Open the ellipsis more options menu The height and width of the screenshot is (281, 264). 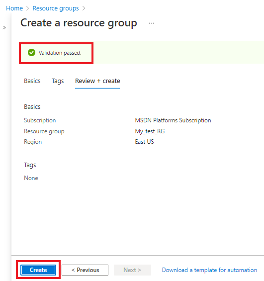coord(151,23)
